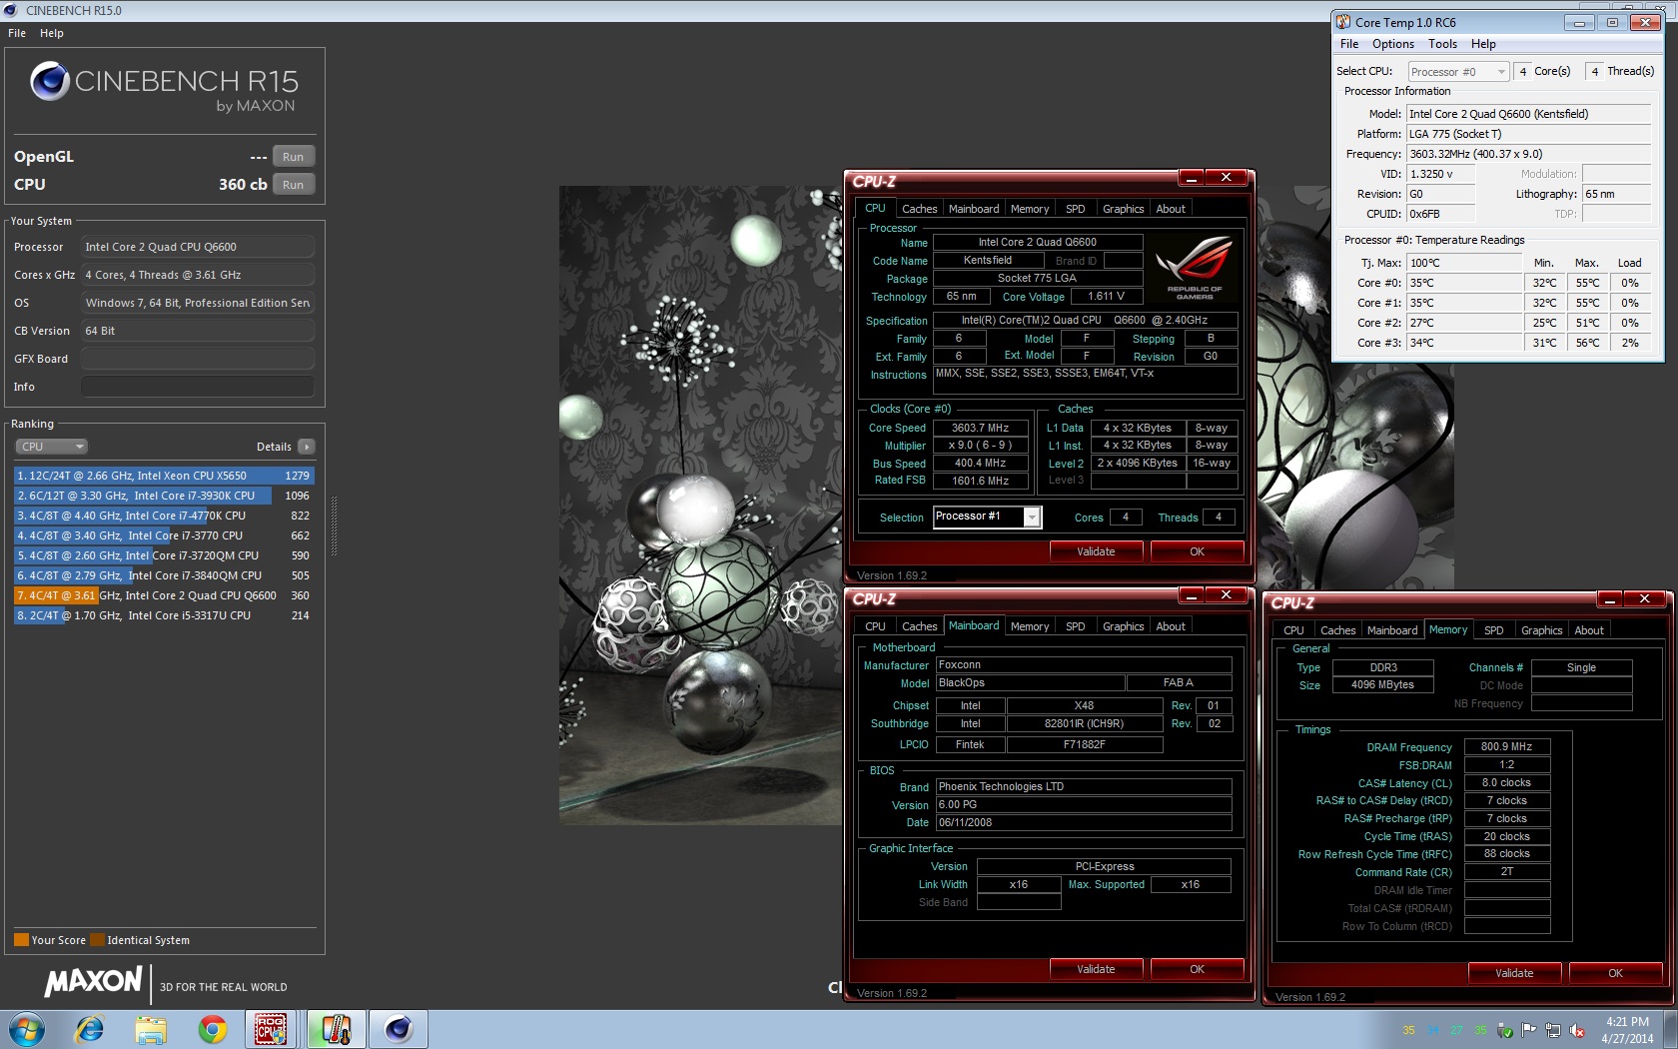Switch to Caches tab in top CPU-Z window

tap(919, 209)
